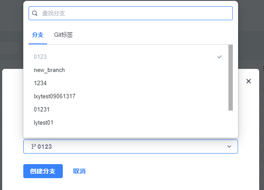This screenshot has width=264, height=190.
Task: Click the 0123 source branch selector box
Action: (130, 147)
